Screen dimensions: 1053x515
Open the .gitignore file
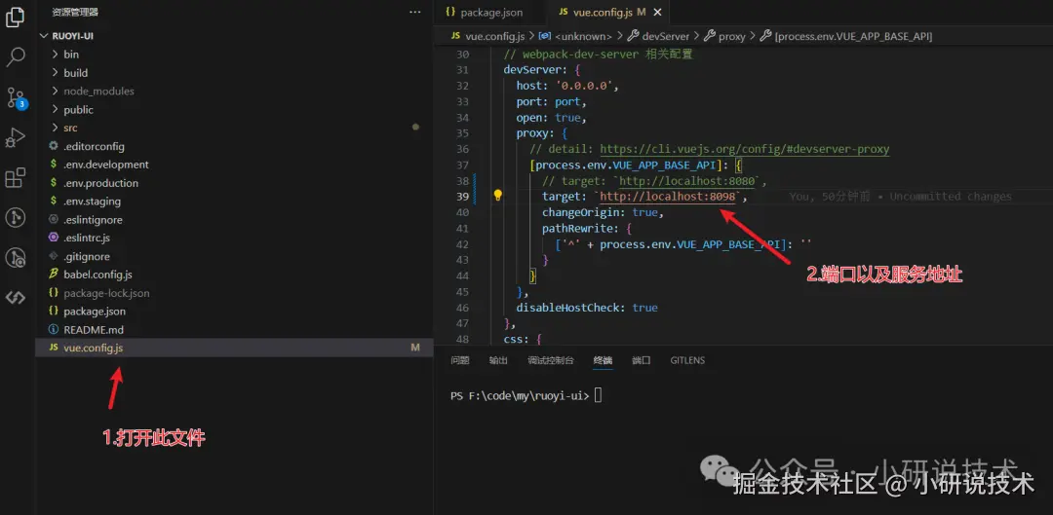pyautogui.click(x=87, y=256)
